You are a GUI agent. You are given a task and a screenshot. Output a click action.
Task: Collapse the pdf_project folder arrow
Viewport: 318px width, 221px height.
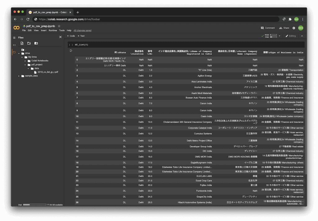click(x=25, y=65)
